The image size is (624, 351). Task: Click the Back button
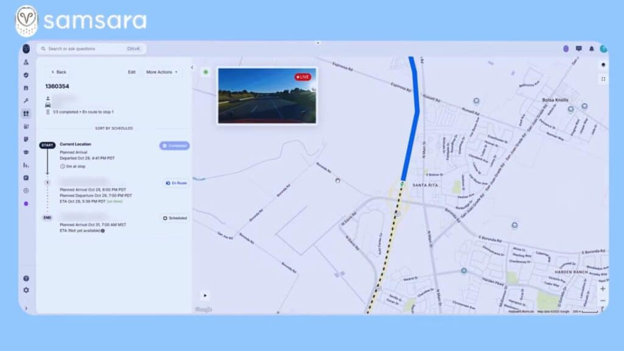tap(58, 72)
